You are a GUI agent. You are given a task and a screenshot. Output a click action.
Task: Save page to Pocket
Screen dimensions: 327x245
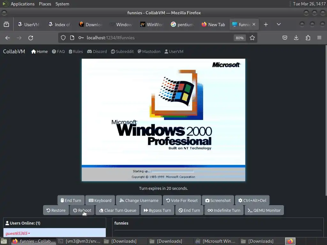tap(285, 38)
